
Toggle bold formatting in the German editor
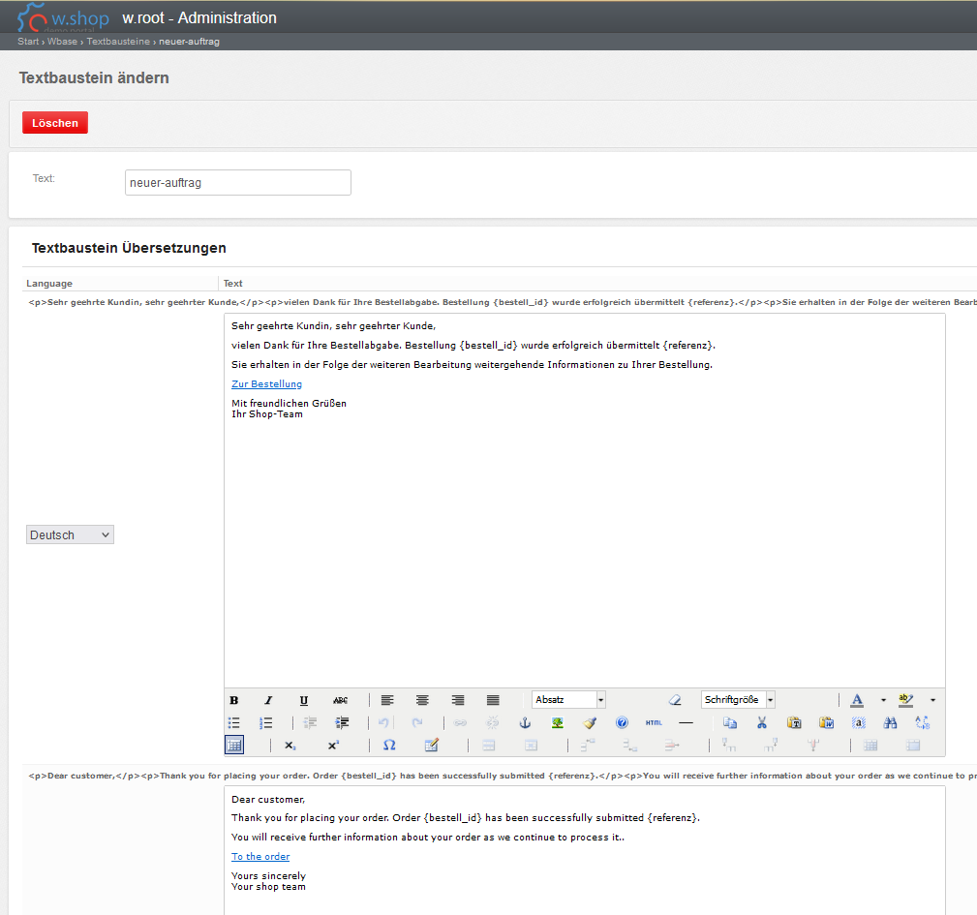coord(234,700)
